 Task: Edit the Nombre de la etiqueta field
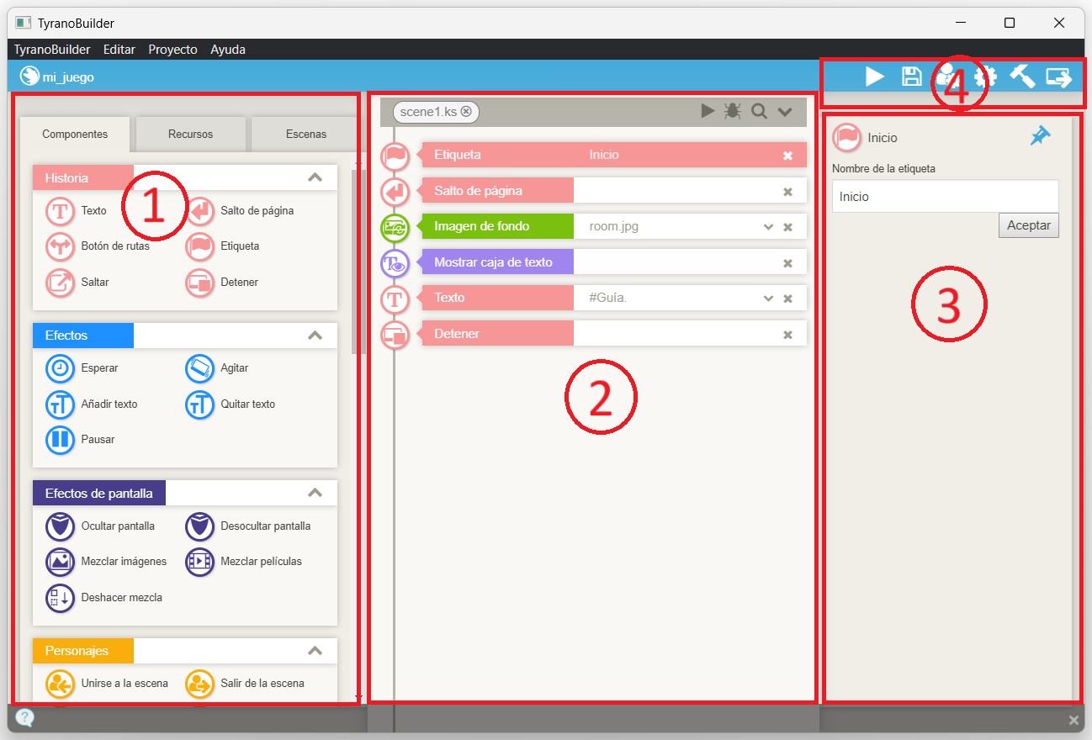[x=945, y=196]
